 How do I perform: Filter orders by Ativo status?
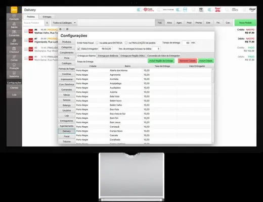pos(169,23)
